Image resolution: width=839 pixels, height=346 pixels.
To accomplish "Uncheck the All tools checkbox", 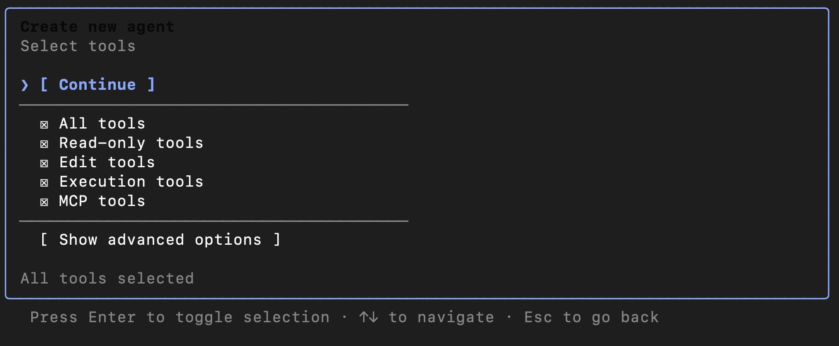I will point(44,125).
